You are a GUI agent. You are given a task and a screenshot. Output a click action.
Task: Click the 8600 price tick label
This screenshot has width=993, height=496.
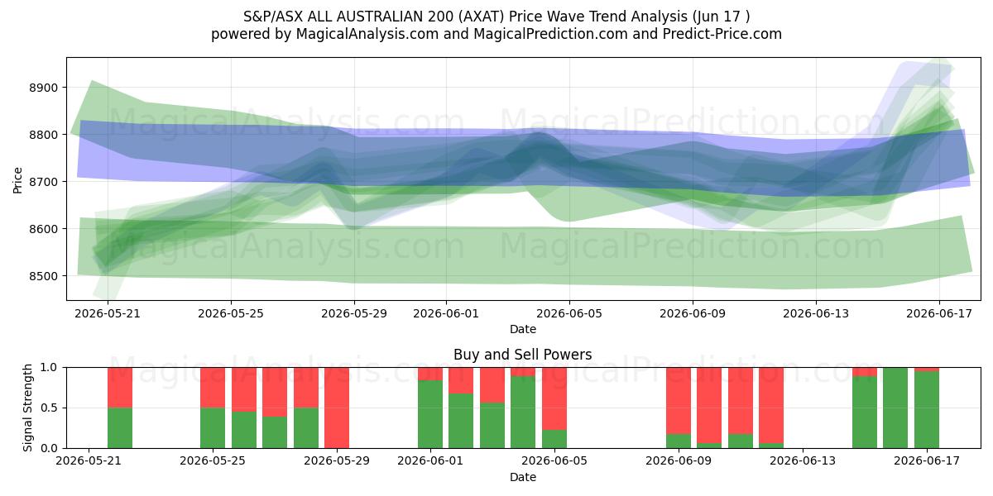(x=46, y=229)
